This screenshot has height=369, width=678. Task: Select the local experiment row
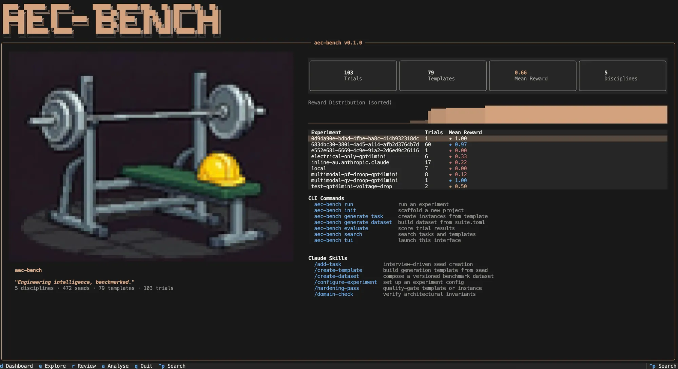(x=487, y=168)
